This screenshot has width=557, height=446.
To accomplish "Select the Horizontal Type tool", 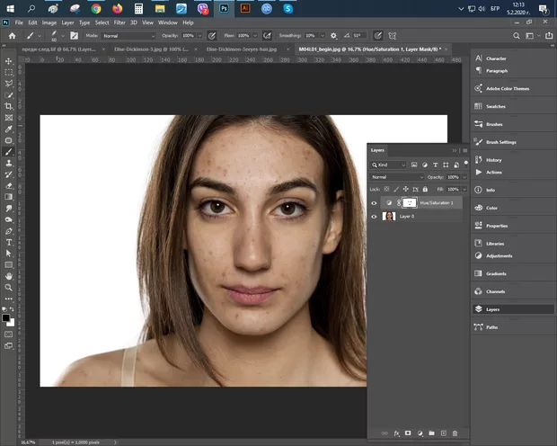I will coord(8,242).
